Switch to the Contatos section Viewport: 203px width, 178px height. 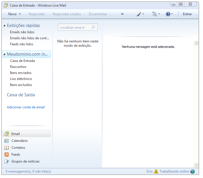point(18,148)
